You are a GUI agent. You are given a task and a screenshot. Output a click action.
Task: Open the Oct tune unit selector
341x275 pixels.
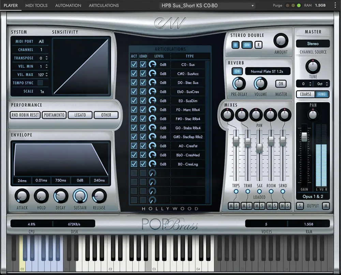[x=322, y=84]
